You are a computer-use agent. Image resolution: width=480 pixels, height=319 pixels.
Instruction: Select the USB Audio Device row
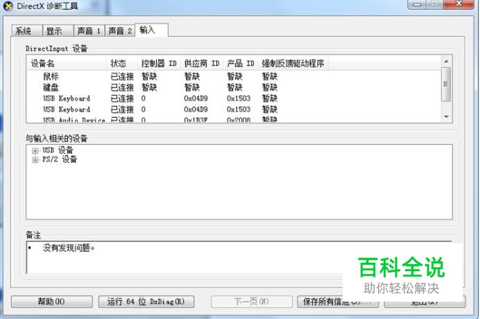click(x=234, y=120)
